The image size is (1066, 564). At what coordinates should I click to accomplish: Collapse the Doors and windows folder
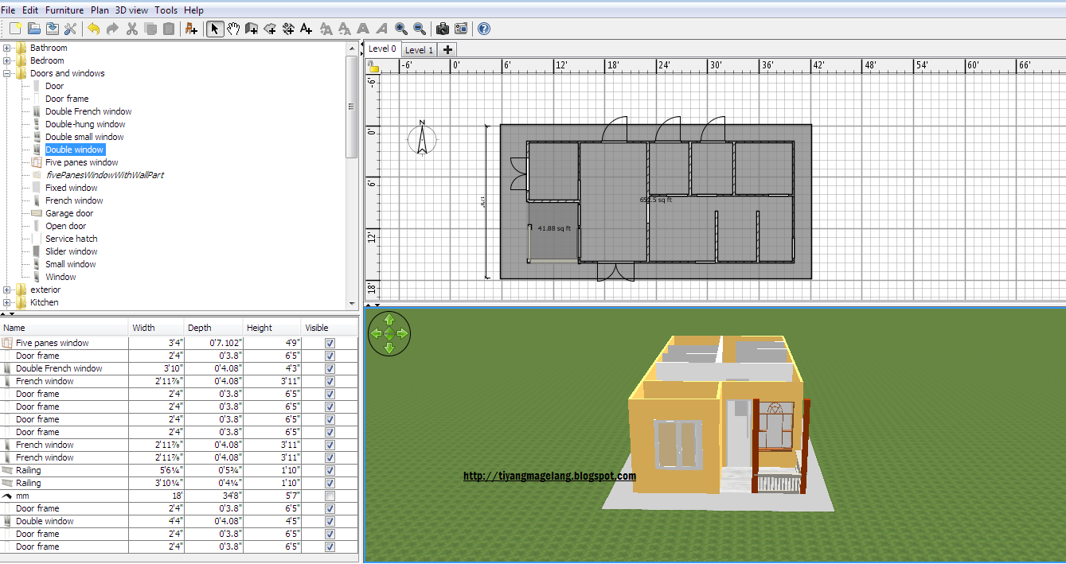coord(7,73)
